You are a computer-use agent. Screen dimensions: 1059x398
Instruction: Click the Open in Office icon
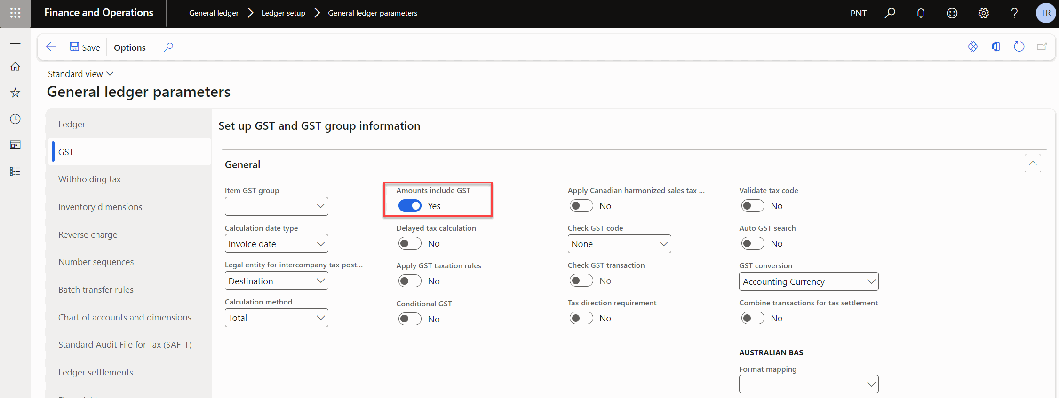pyautogui.click(x=996, y=47)
